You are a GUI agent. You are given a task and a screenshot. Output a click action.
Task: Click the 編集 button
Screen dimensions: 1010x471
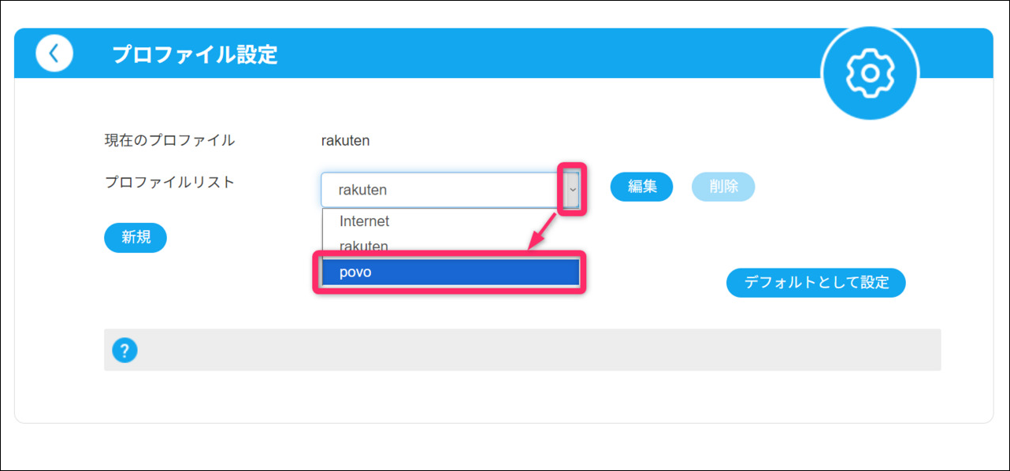click(642, 187)
